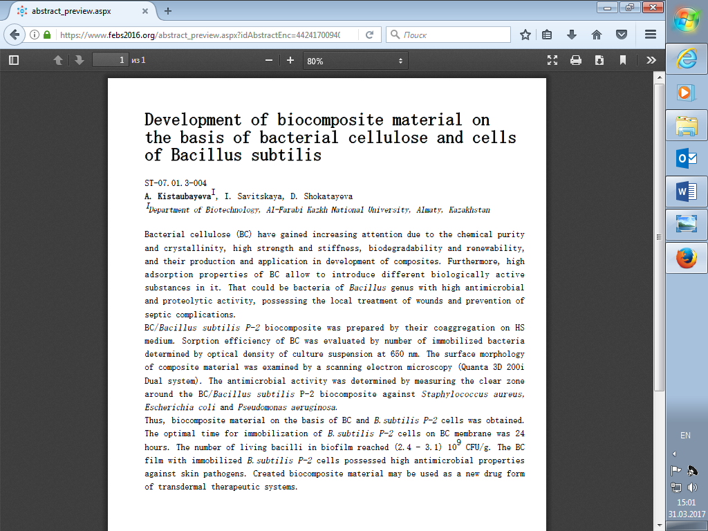Open the PDF viewer tools chevron menu

(x=651, y=61)
